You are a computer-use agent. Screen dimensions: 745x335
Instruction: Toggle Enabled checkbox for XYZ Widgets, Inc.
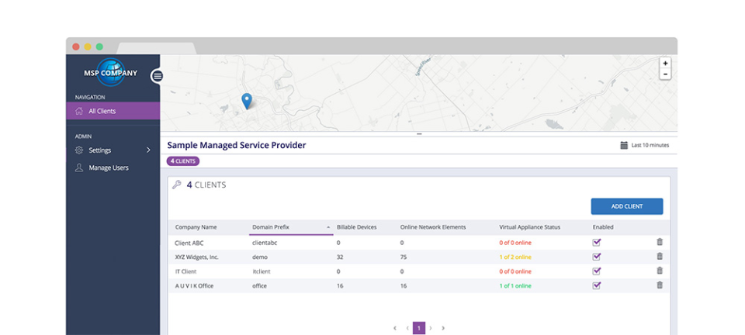597,256
